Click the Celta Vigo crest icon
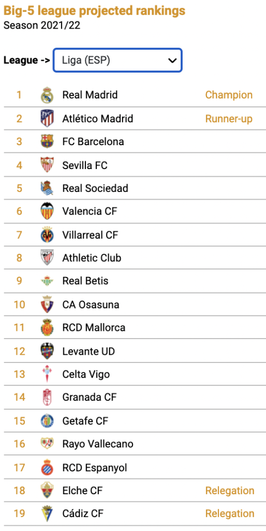 (x=47, y=374)
